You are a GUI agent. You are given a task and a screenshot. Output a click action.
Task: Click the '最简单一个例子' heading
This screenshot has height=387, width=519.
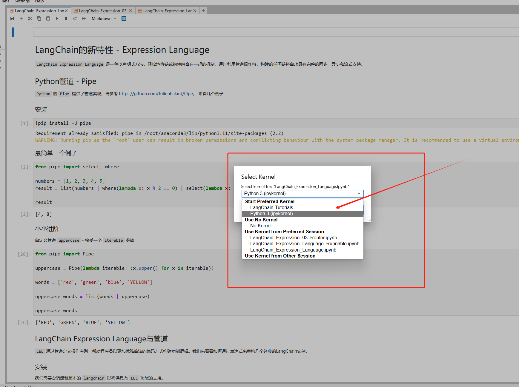(56, 153)
